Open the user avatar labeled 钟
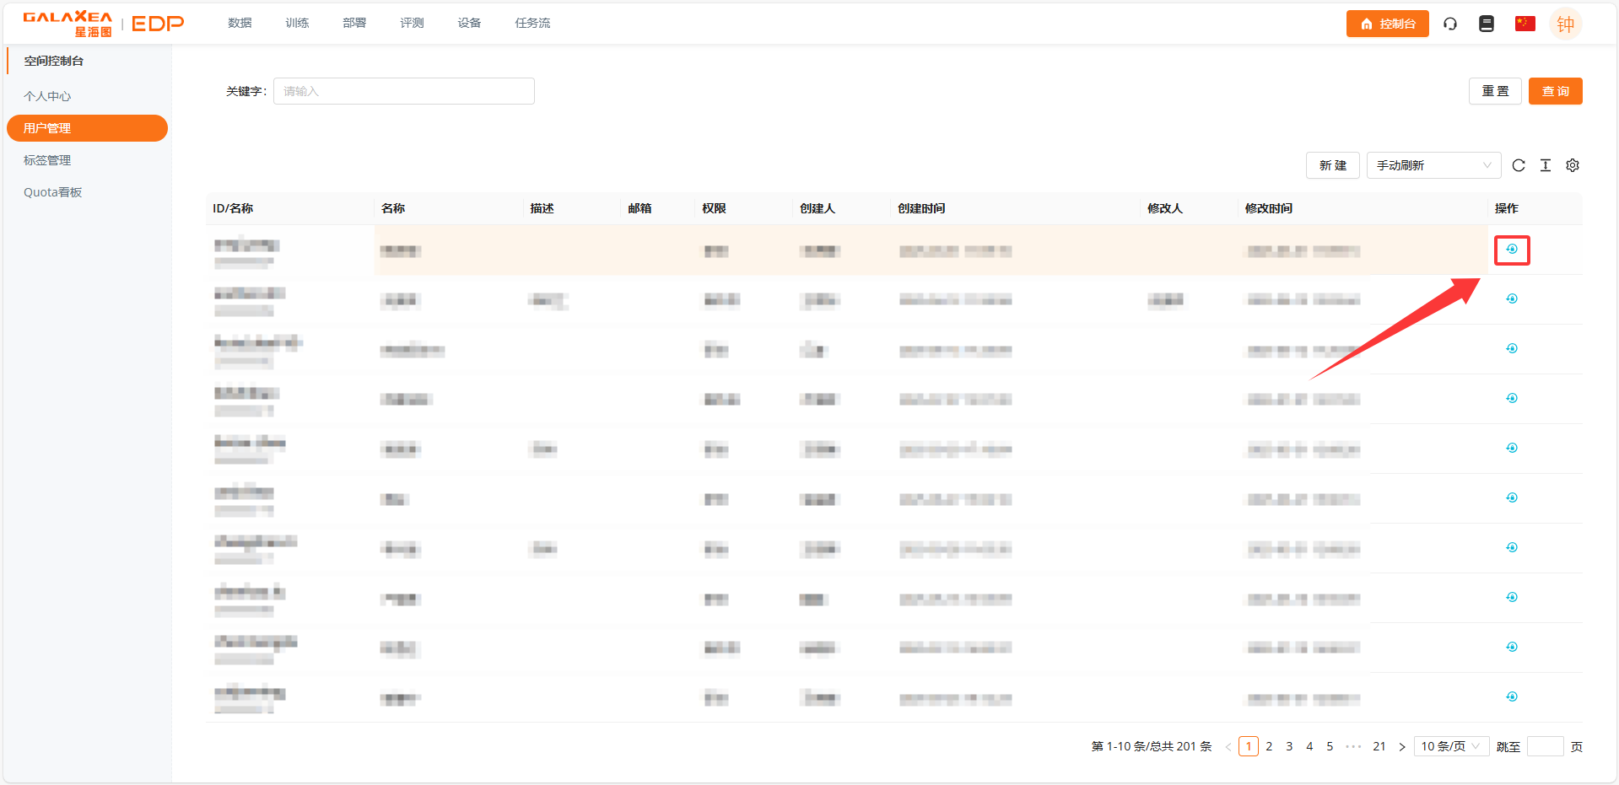Screen dimensions: 1619x785 pos(1565,24)
